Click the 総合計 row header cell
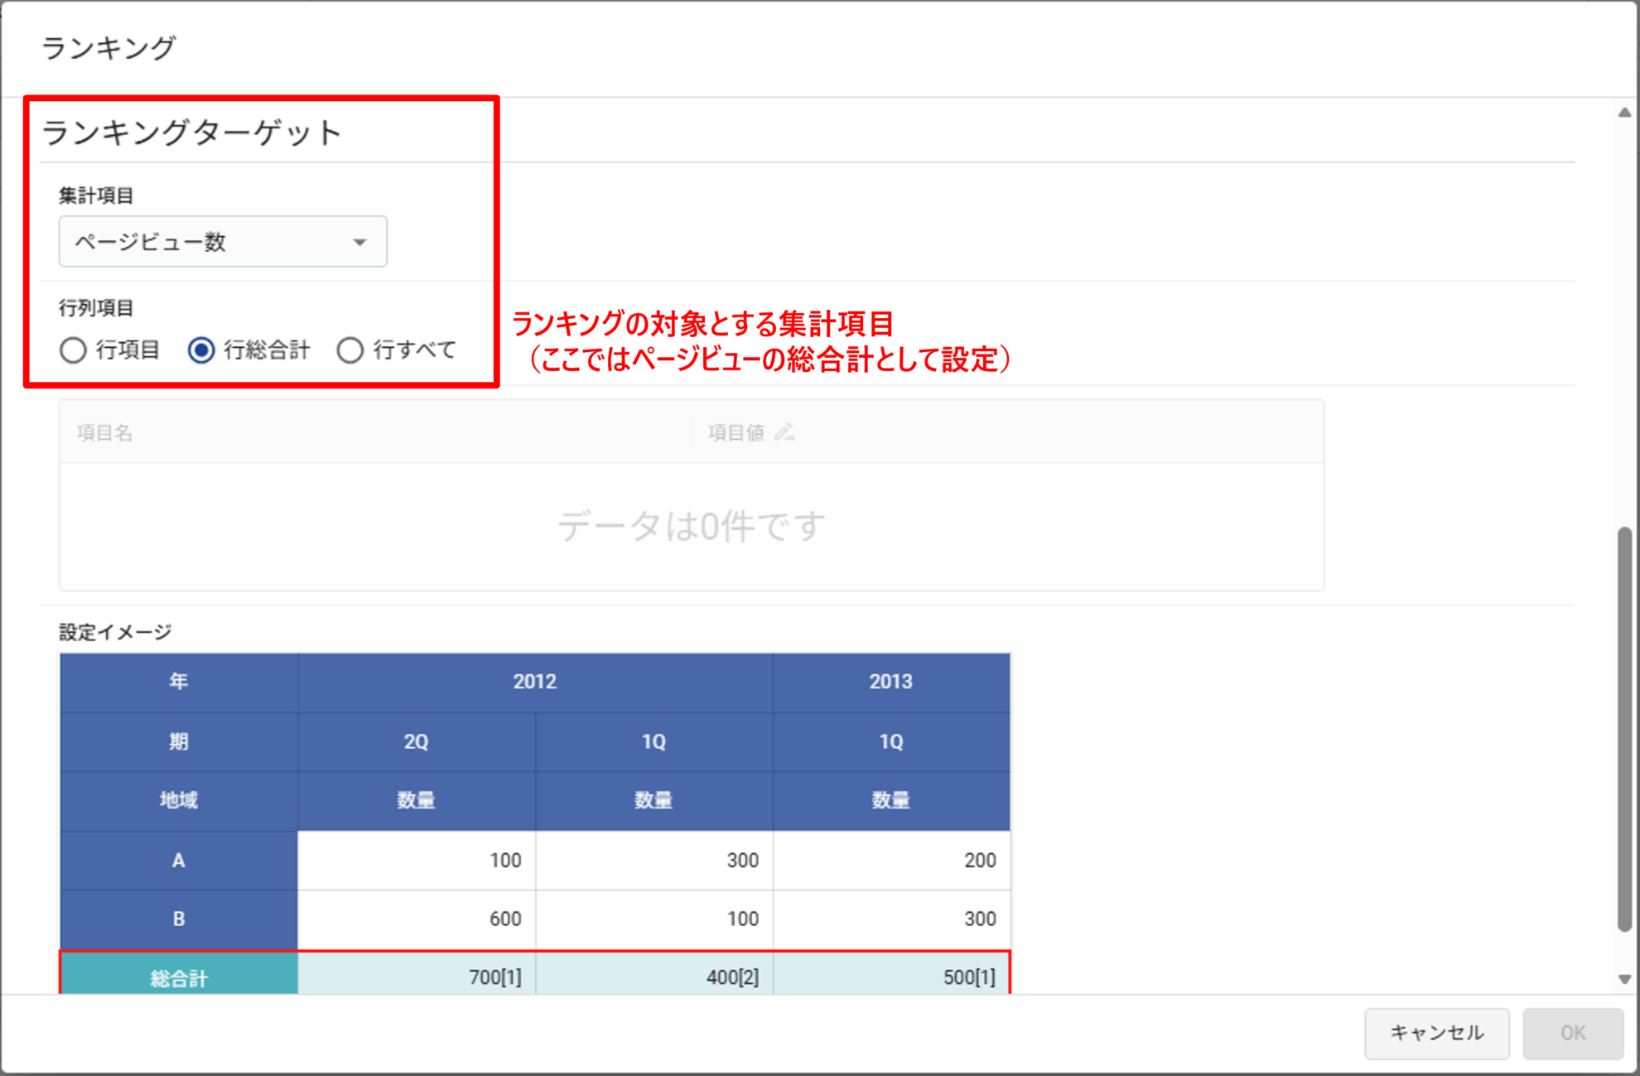Image resolution: width=1640 pixels, height=1076 pixels. click(x=178, y=977)
